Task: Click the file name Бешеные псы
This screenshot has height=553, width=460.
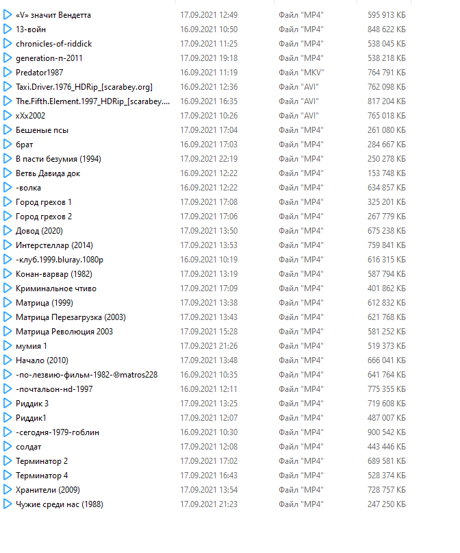Action: click(42, 130)
